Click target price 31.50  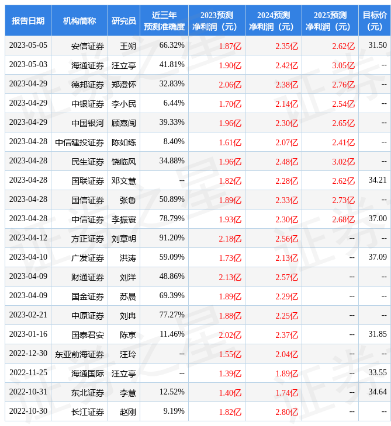(x=378, y=46)
